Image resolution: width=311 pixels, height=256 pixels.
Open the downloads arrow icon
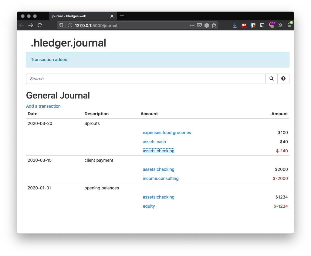(x=235, y=25)
